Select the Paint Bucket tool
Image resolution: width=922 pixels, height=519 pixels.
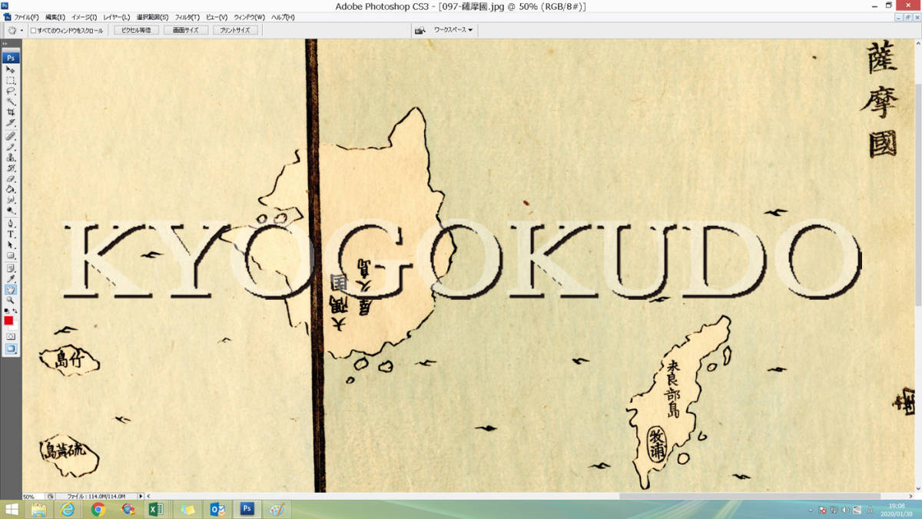(11, 189)
